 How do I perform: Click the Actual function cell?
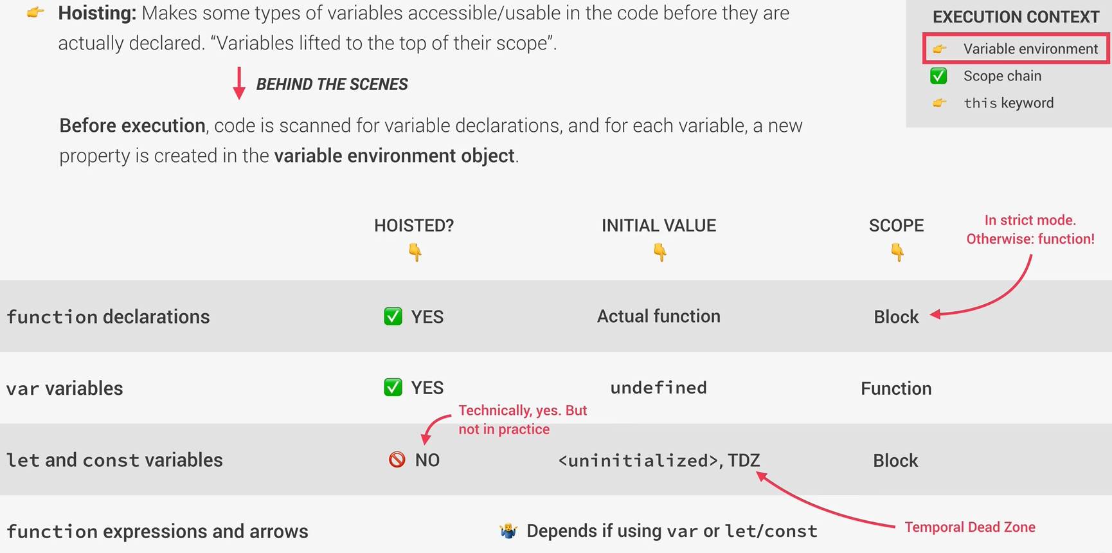(659, 316)
